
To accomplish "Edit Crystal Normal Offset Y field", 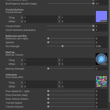I will (78, 21).
